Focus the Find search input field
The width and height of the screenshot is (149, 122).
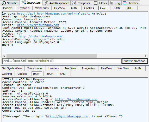[62, 61]
